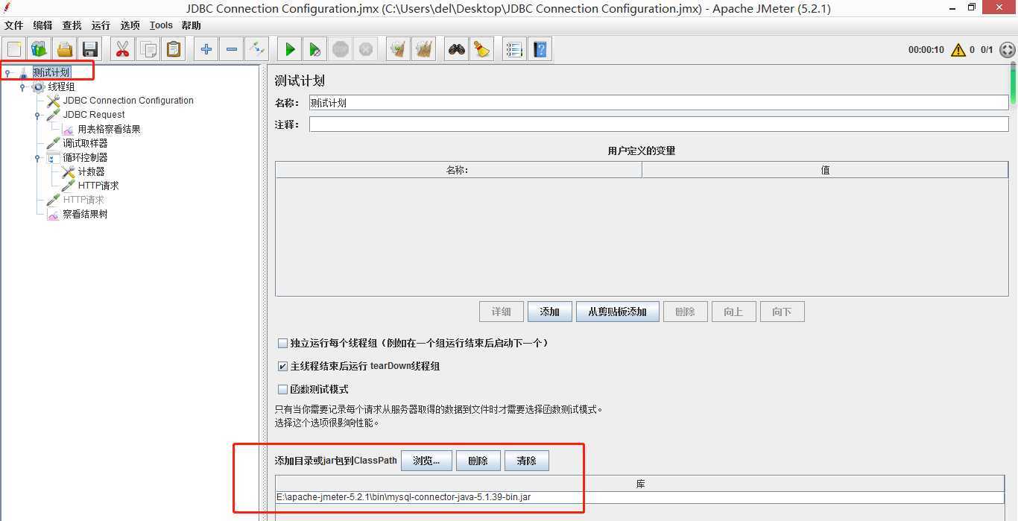The height and width of the screenshot is (521, 1018).
Task: Open the 查找 menu
Action: pos(72,25)
